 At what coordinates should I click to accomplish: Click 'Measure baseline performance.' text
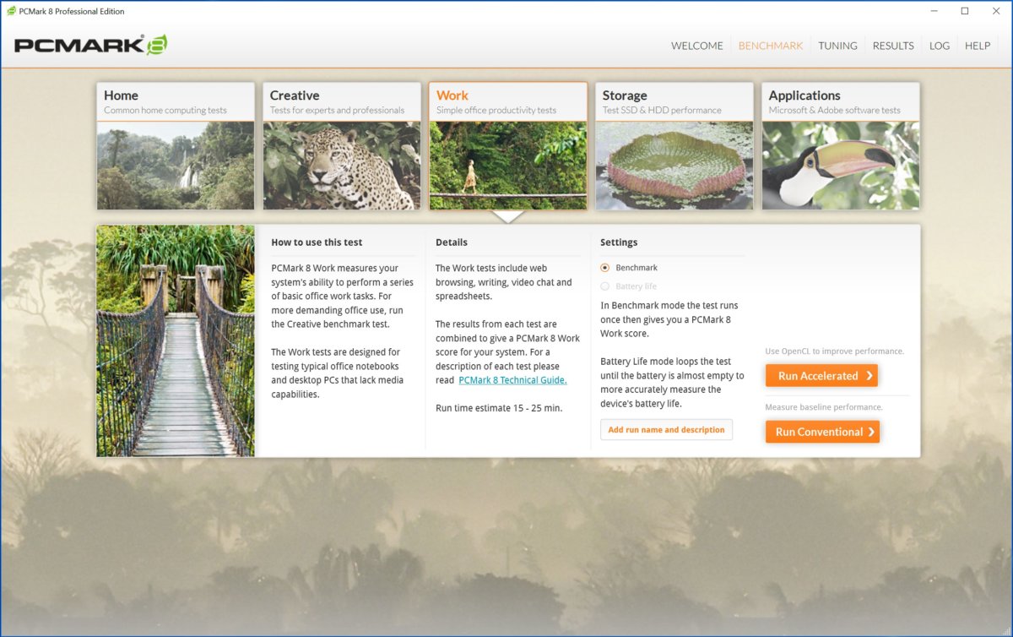[824, 407]
